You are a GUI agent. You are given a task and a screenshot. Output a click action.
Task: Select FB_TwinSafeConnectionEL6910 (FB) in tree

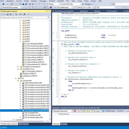[37, 108]
